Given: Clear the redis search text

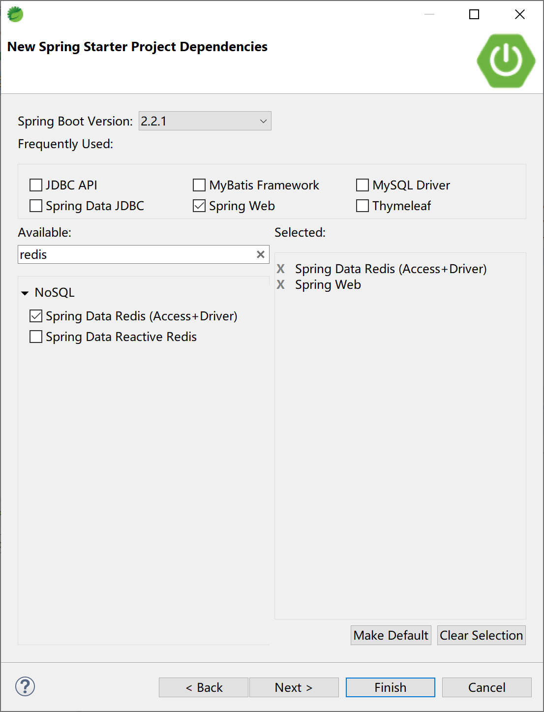Looking at the screenshot, I should coord(261,254).
